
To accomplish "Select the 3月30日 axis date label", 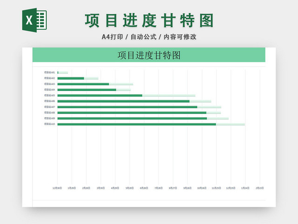I will 101,188.
